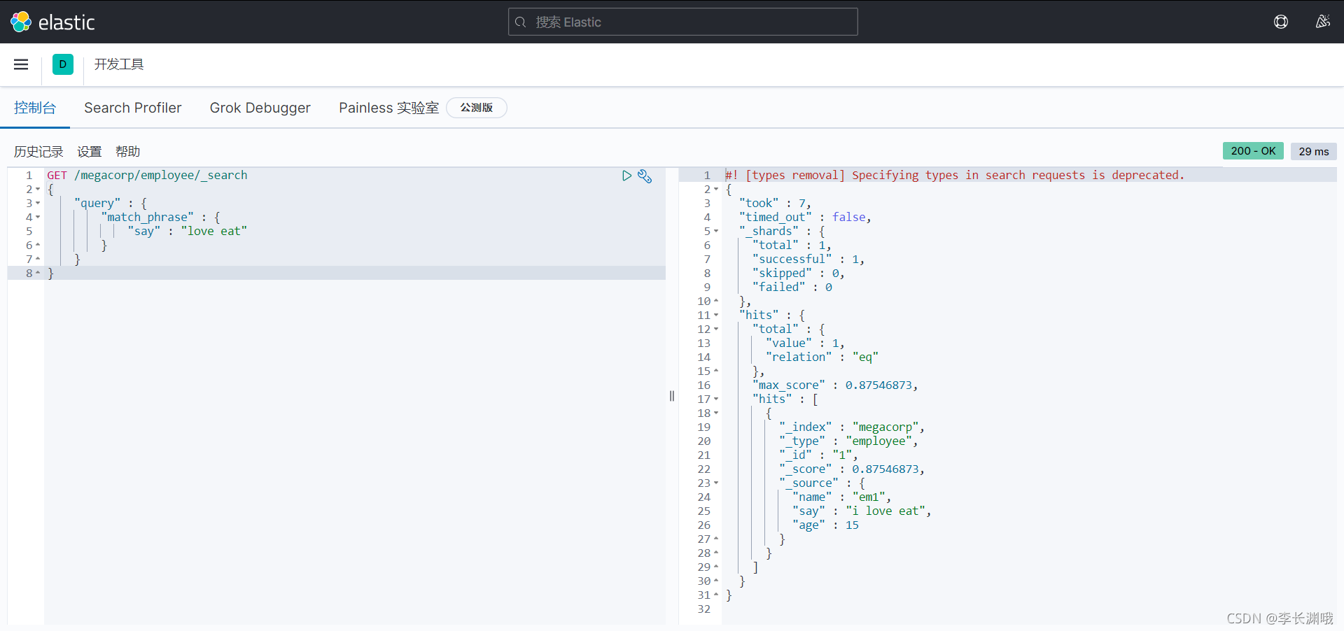Switch to the Painless 实验室 tab
The width and height of the screenshot is (1344, 631).
tap(388, 108)
